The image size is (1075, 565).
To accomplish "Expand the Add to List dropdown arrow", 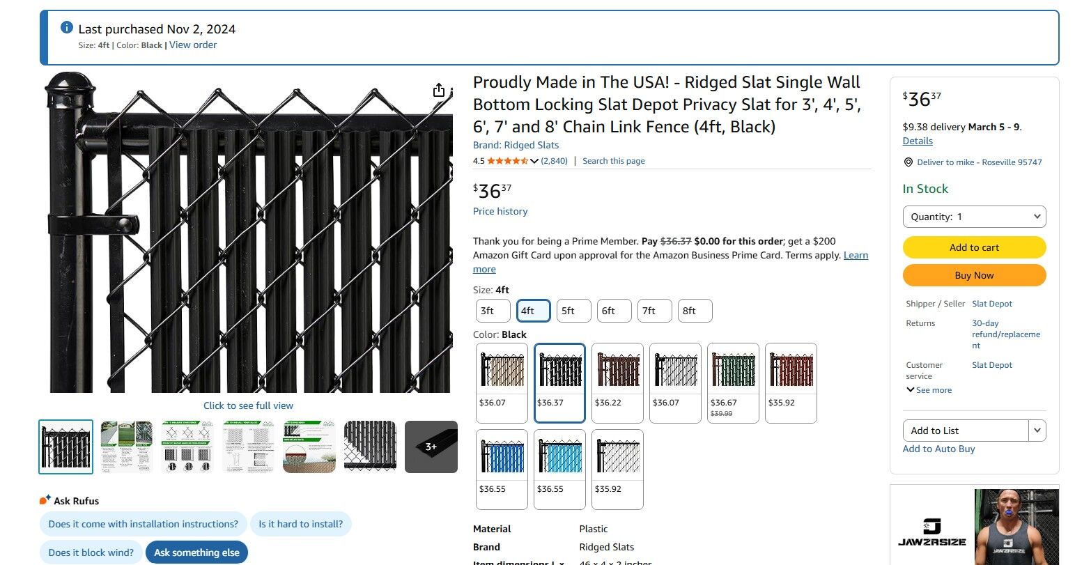I will click(x=1037, y=431).
